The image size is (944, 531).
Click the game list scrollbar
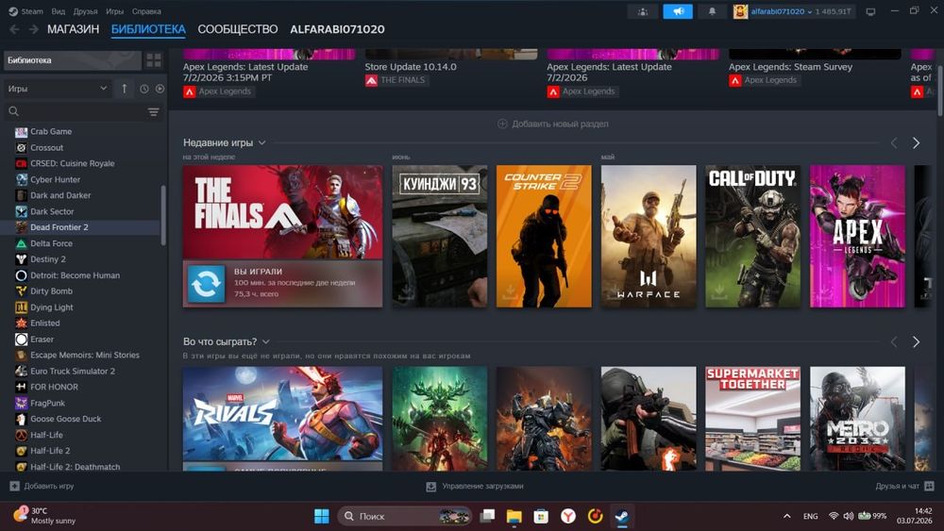[x=162, y=215]
